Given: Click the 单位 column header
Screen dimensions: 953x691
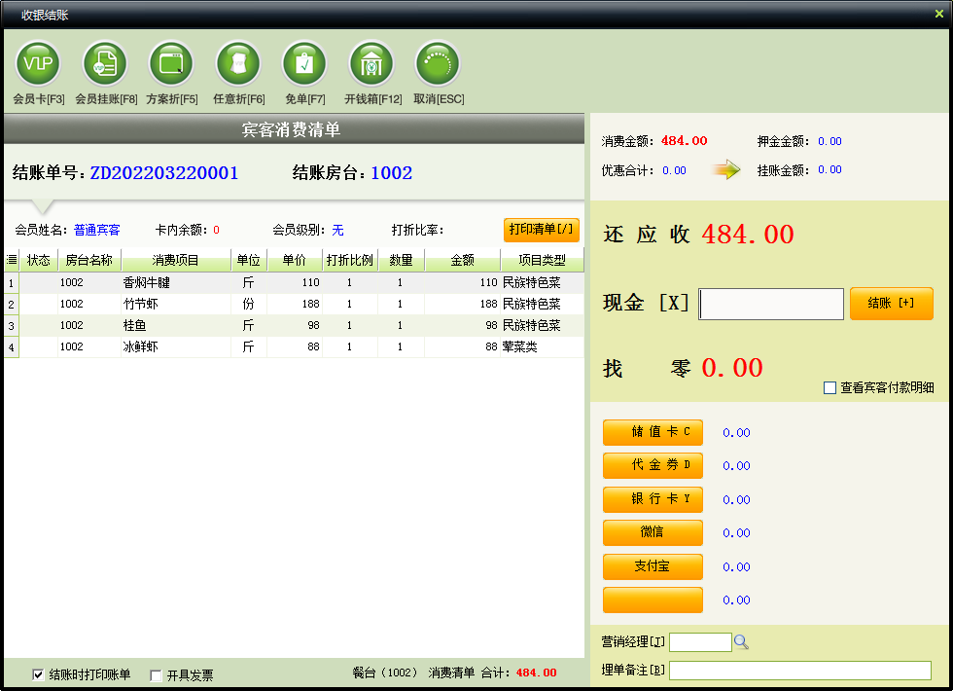Looking at the screenshot, I should coord(249,261).
